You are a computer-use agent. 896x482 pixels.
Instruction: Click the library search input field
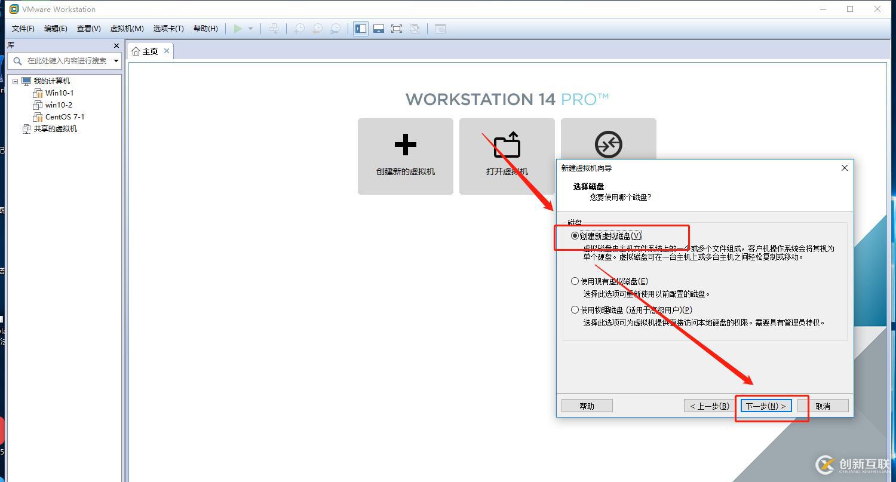click(x=66, y=61)
